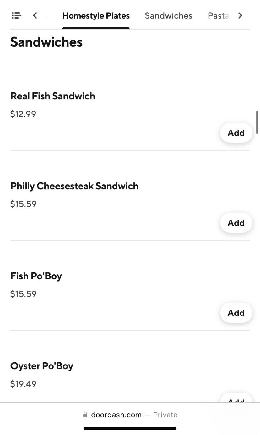Screen dimensions: 260x435
Task: Open Philly Cheesesteak Sandwich item details
Action: tap(74, 186)
